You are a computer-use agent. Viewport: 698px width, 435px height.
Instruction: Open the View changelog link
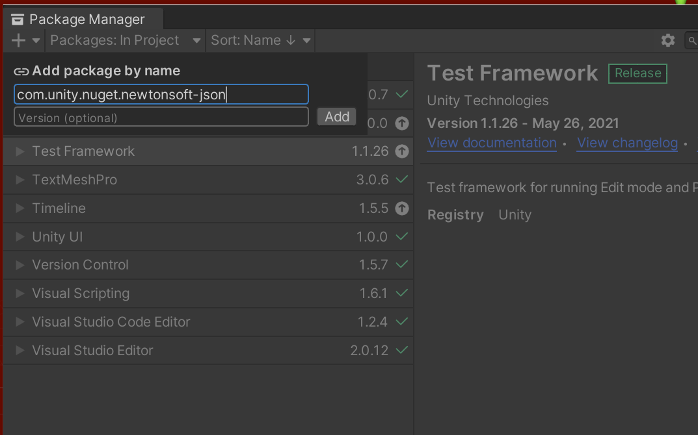627,143
